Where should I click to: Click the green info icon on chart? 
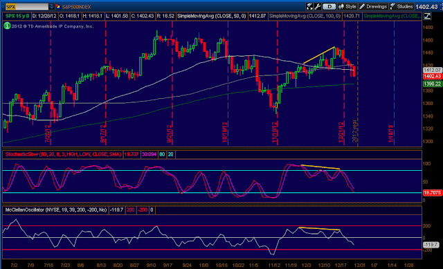7,26
